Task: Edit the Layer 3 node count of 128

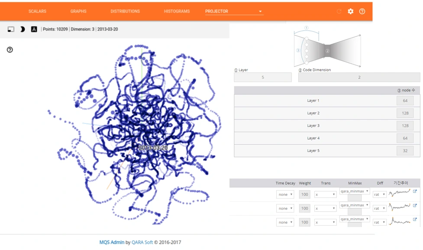Action: (405, 126)
